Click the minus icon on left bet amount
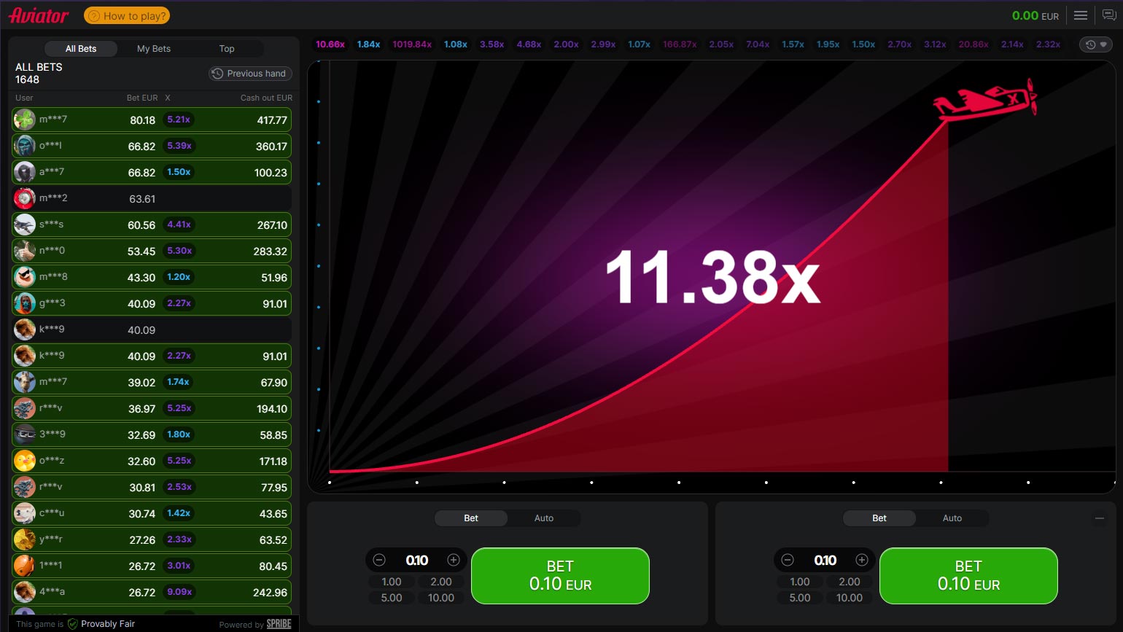The height and width of the screenshot is (632, 1123). tap(379, 560)
